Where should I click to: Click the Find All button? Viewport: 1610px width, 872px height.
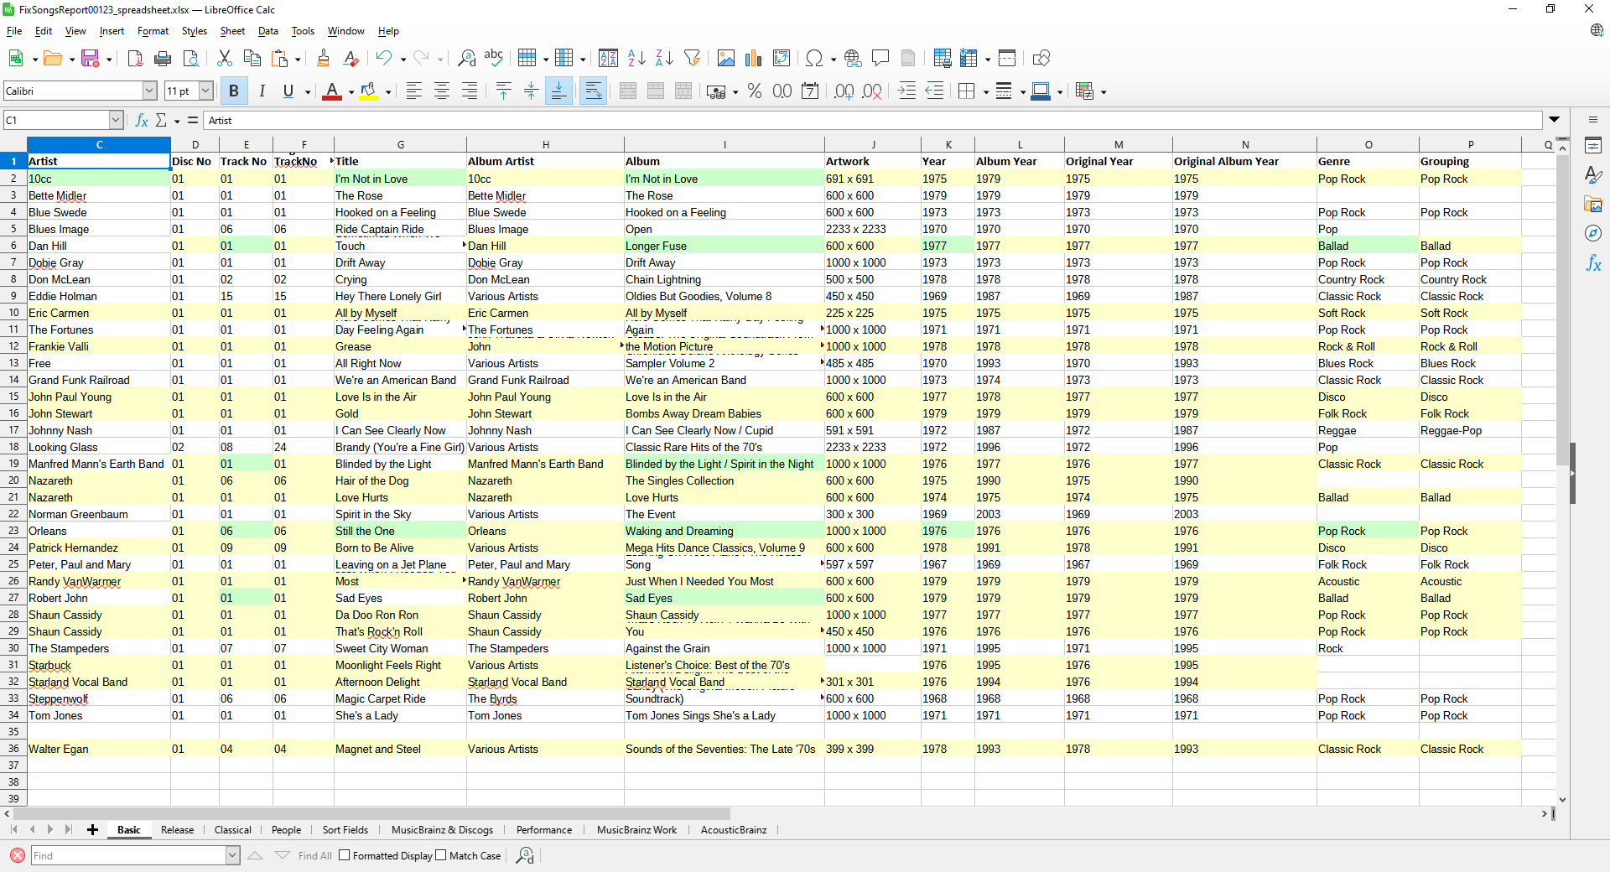click(315, 855)
